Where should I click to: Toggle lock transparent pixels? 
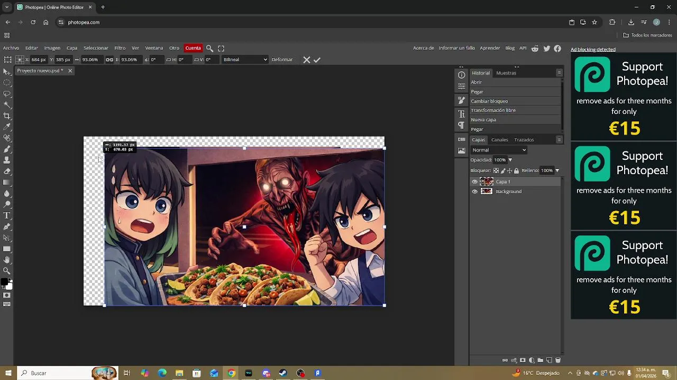coord(496,170)
